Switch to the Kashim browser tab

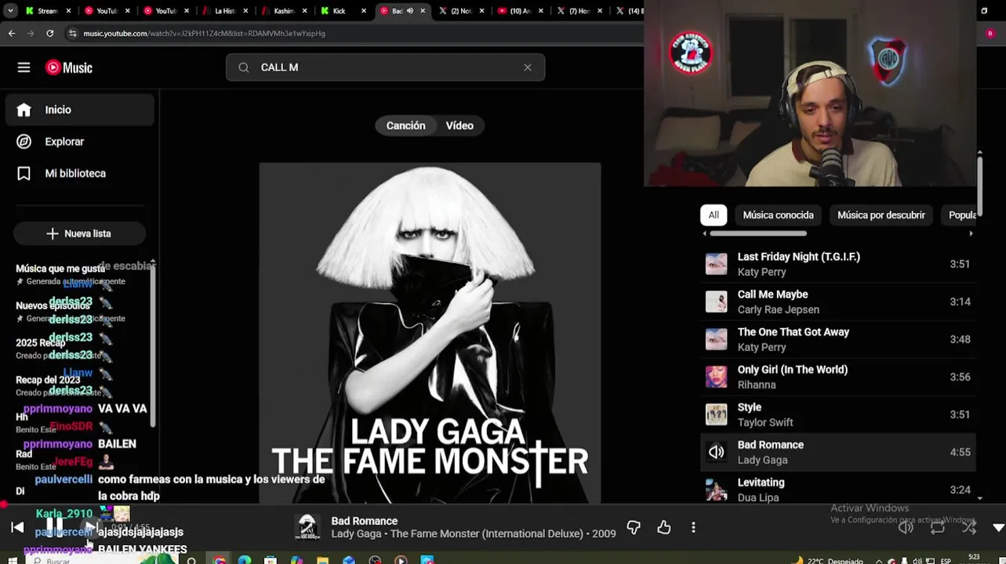pyautogui.click(x=283, y=11)
